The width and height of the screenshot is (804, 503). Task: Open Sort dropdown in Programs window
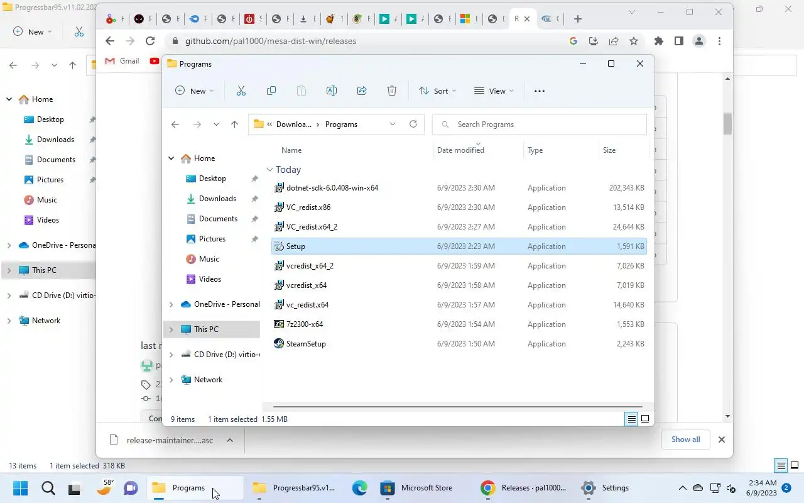(438, 91)
